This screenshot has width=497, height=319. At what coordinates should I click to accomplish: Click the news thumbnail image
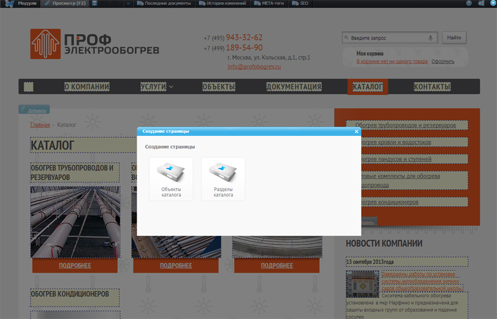[x=362, y=284]
